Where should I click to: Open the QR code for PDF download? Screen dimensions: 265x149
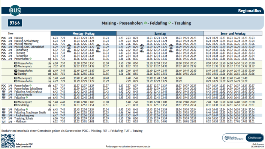[x=8, y=140]
